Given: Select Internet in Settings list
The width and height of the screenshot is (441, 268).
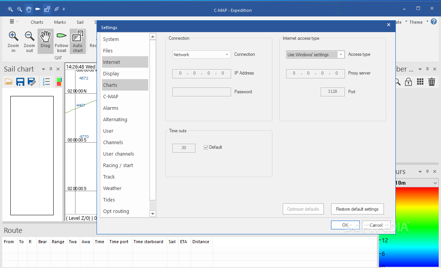Looking at the screenshot, I should click(125, 62).
